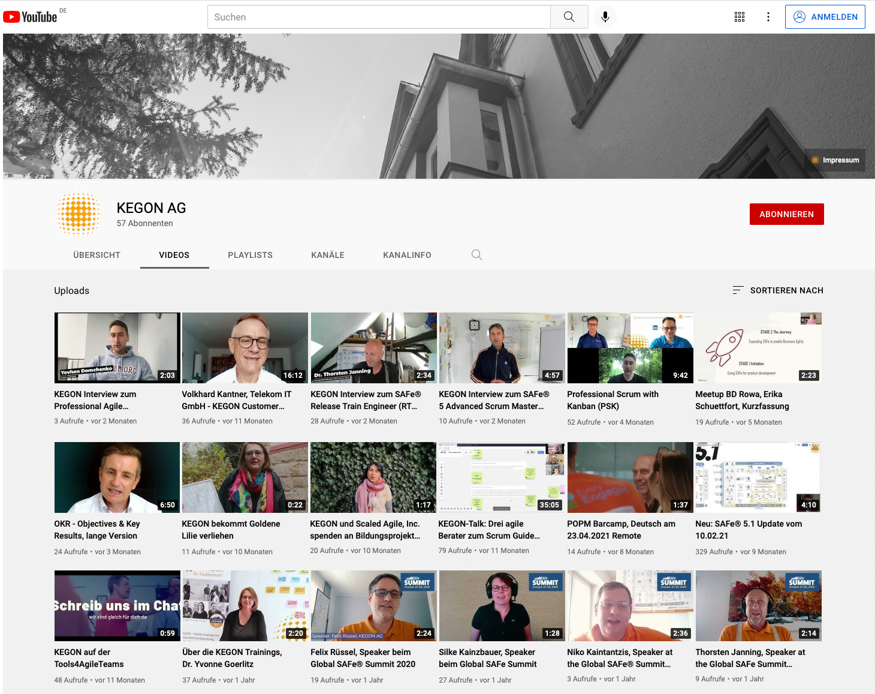
Task: Open title 'OKR - Objectives & Key Results'
Action: tap(97, 530)
